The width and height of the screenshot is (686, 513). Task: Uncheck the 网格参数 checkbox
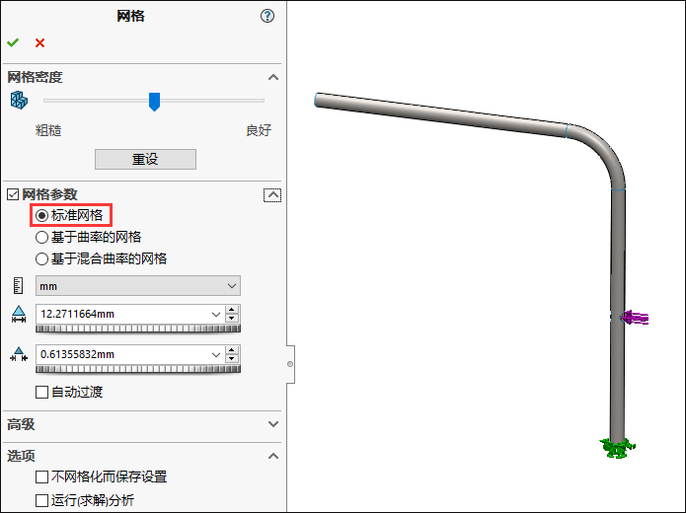[x=13, y=194]
